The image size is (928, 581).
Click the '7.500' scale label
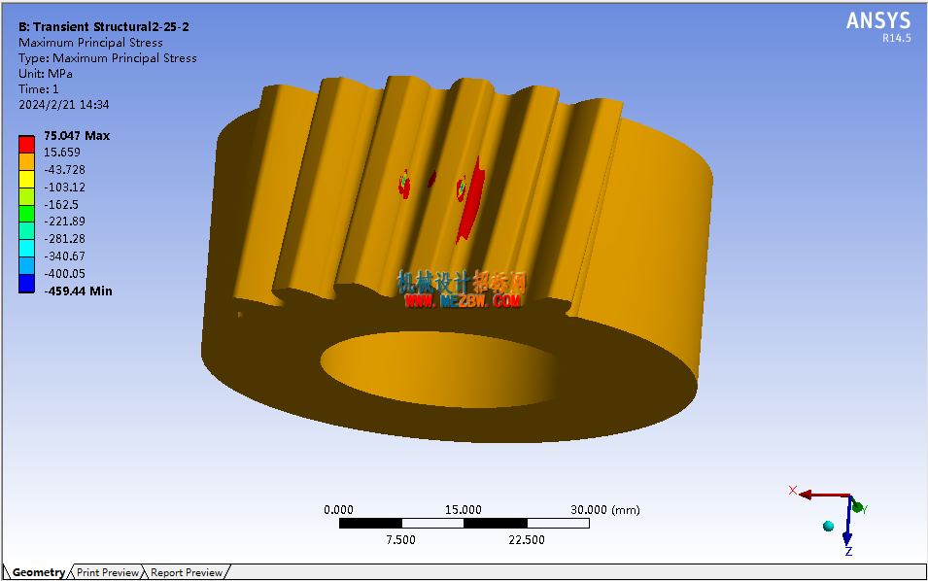pos(400,539)
